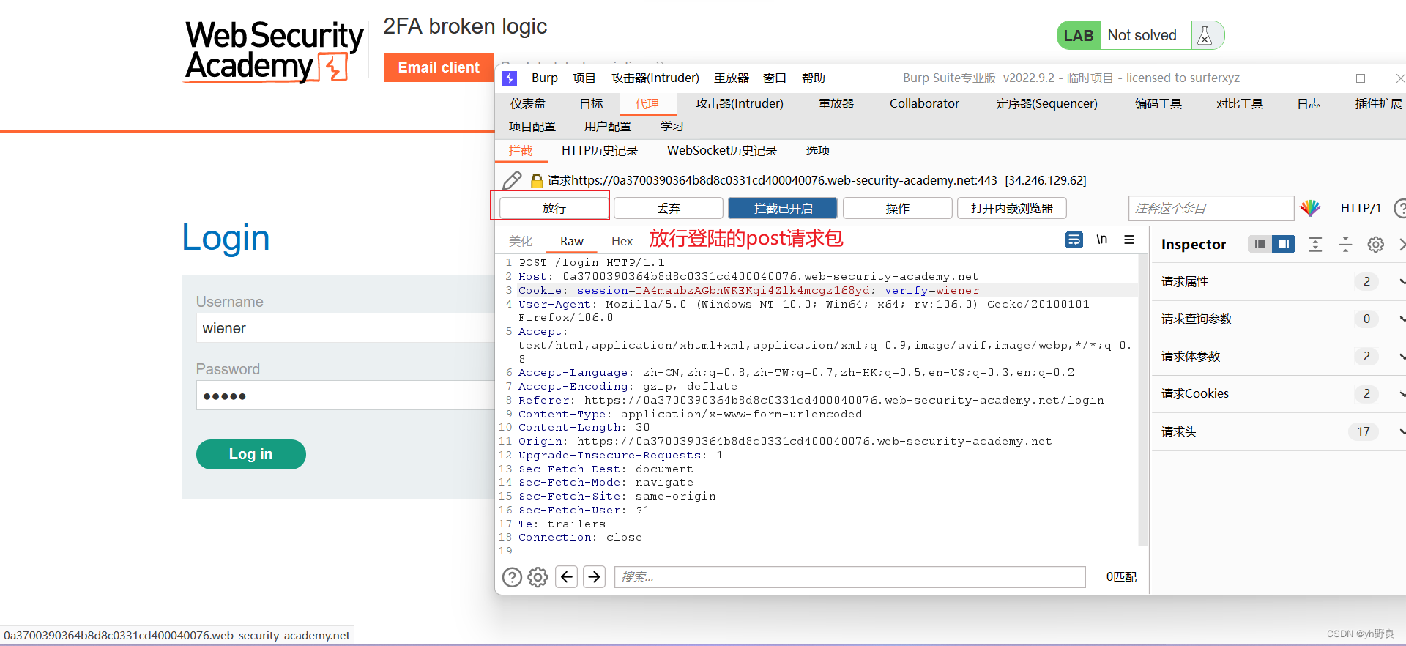This screenshot has height=646, width=1406.
Task: Open the 日志 tab
Action: pyautogui.click(x=1309, y=104)
